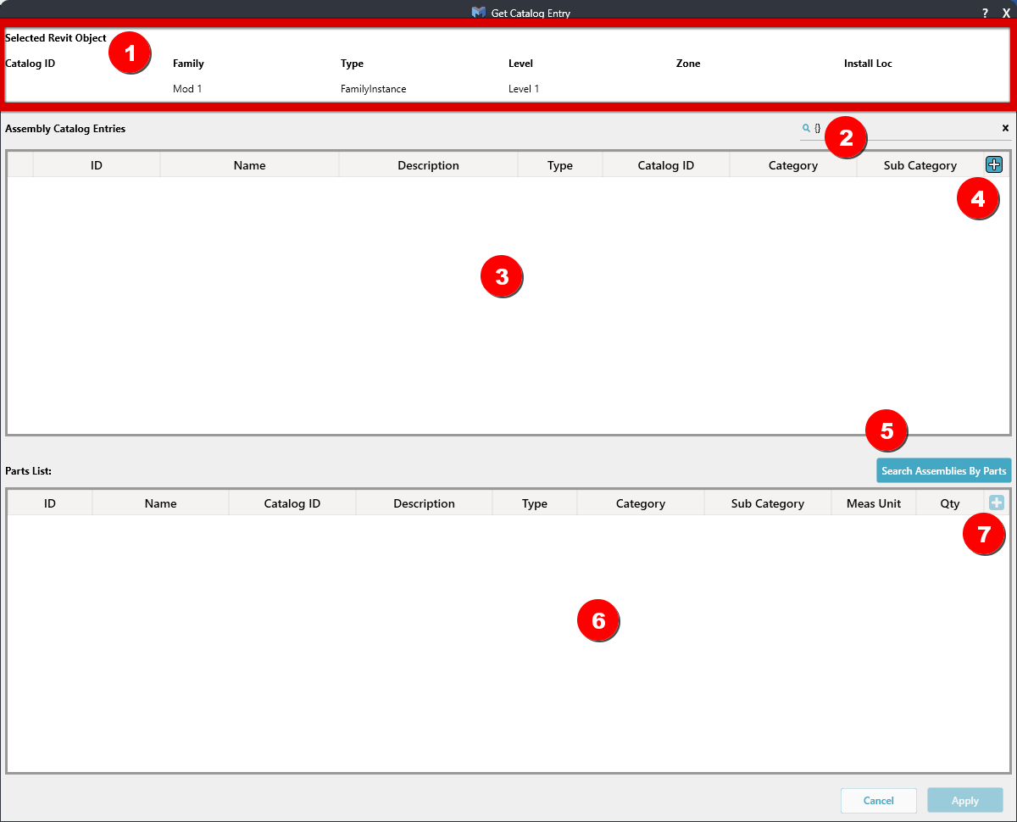Sort assemblies by the Description column header
Viewport: 1017px width, 822px height.
coord(428,165)
